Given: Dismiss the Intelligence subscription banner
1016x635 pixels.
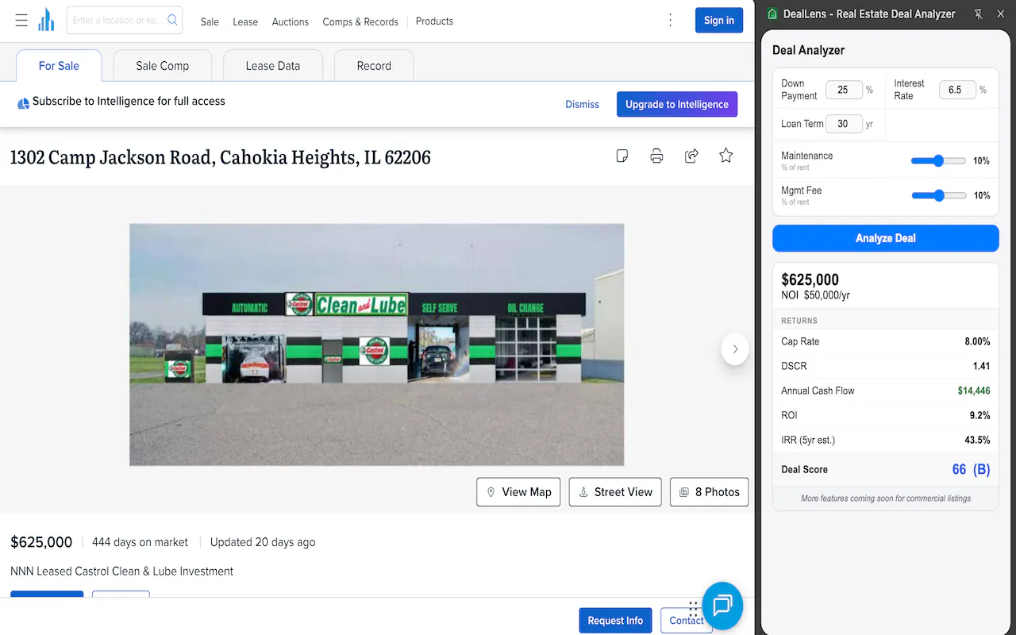Looking at the screenshot, I should coord(583,104).
